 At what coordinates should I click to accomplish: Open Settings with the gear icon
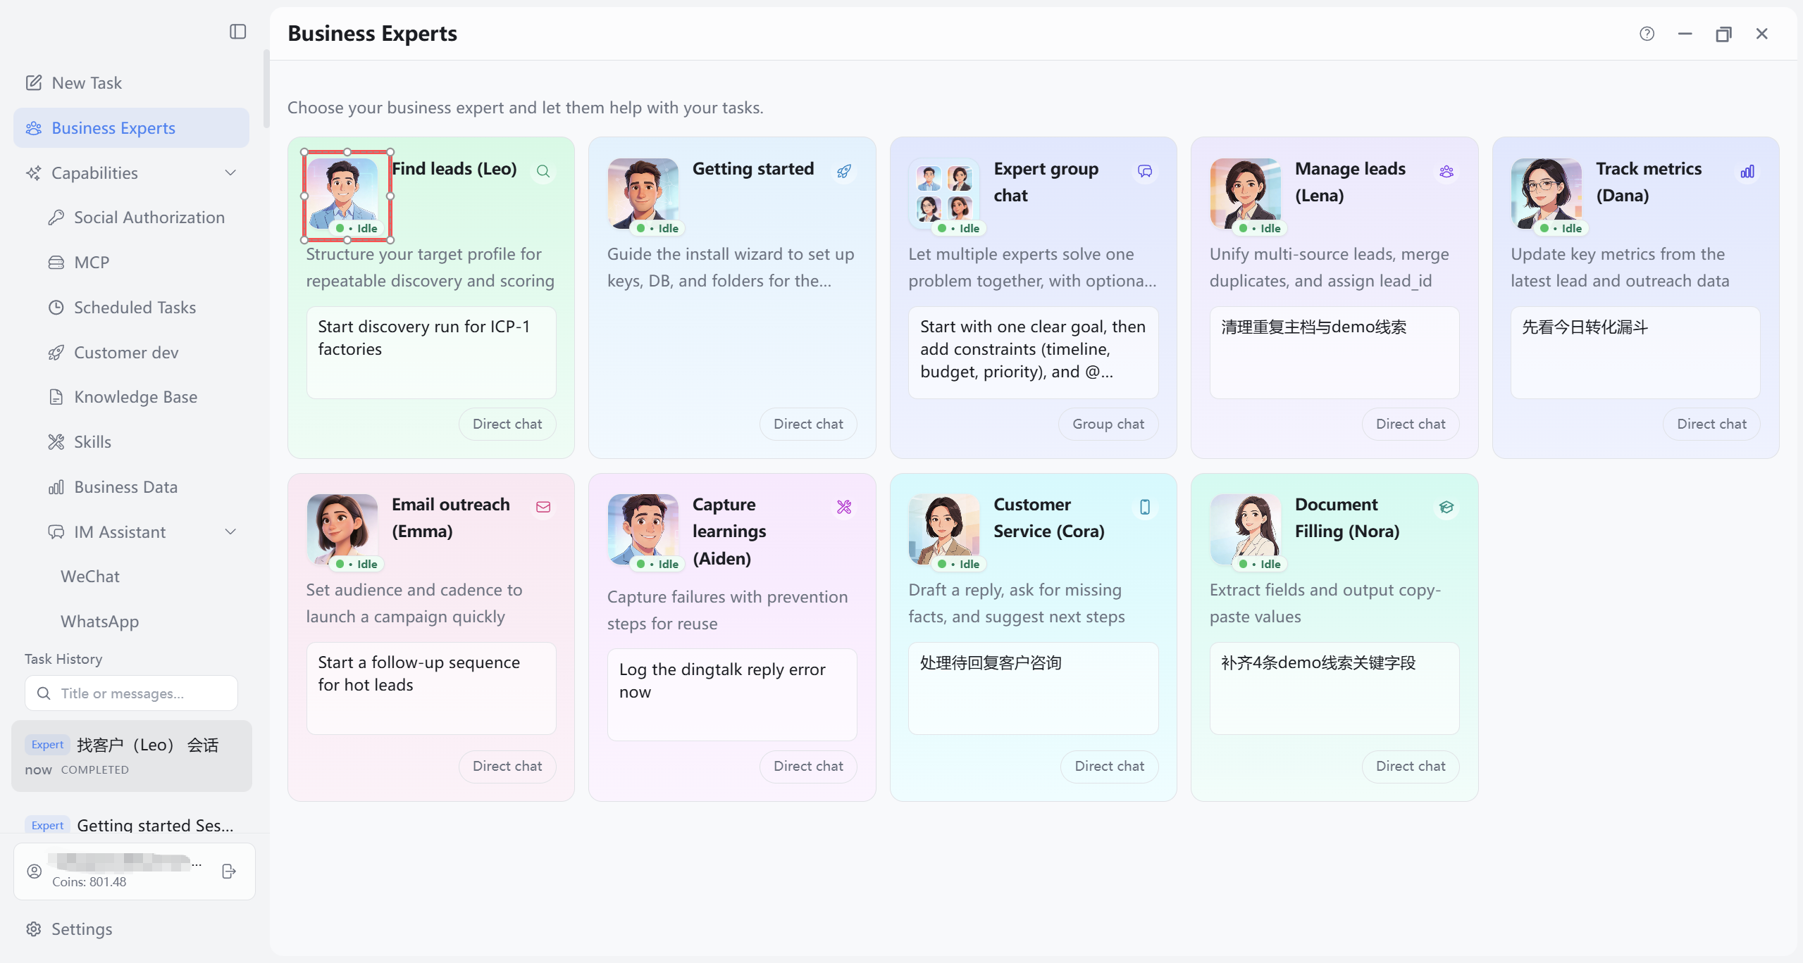[33, 929]
